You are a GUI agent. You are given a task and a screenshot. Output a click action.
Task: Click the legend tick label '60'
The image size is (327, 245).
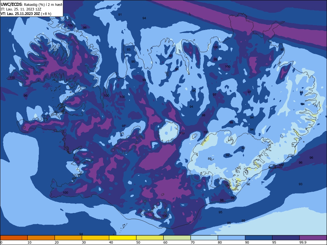coord(165,242)
